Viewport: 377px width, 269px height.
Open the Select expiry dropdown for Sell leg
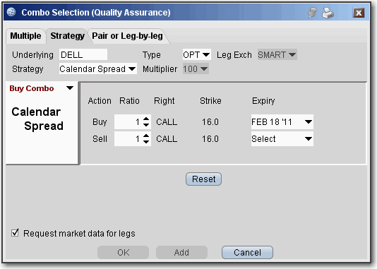[x=282, y=138]
